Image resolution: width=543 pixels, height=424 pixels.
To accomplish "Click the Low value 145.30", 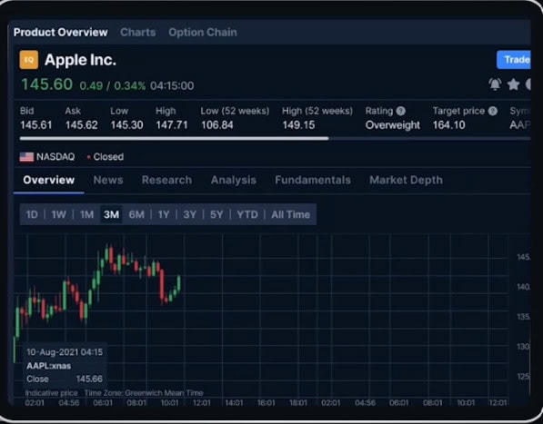I will click(x=126, y=124).
